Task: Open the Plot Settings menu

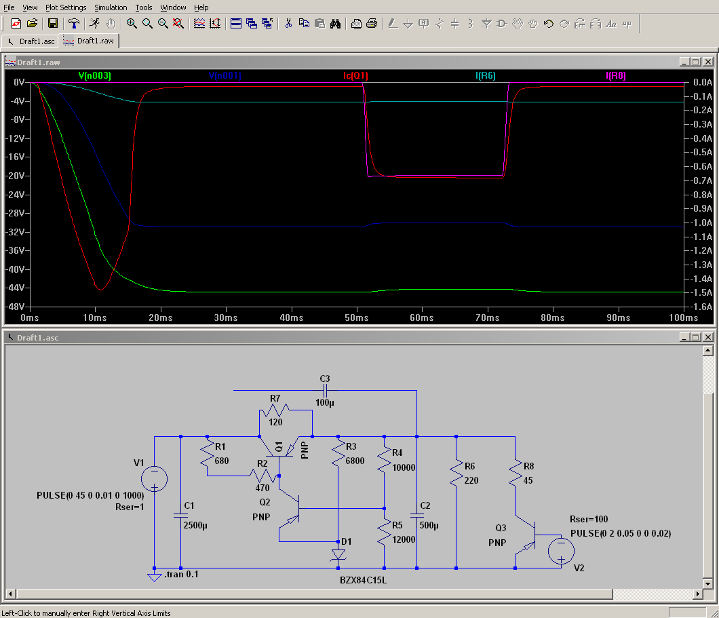Action: (x=66, y=7)
